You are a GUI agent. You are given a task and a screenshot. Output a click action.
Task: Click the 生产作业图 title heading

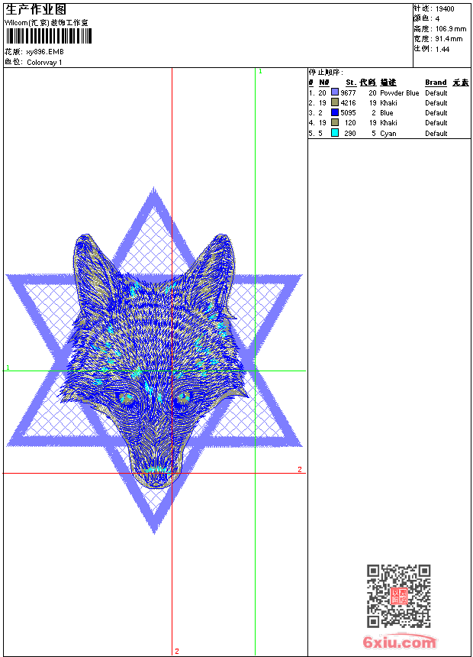[36, 10]
